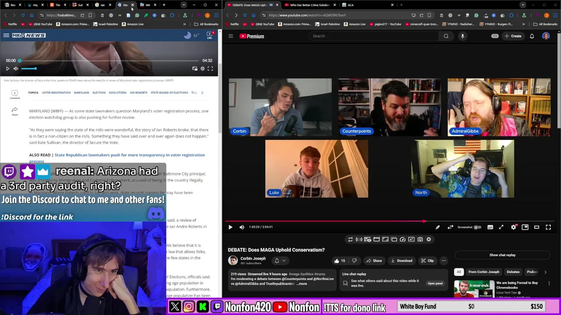Open All Bookmarks folder in left browser
The height and width of the screenshot is (315, 561).
[x=206, y=24]
